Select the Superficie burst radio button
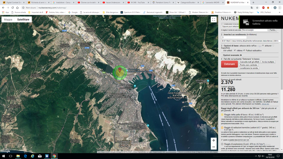The image size is (283, 159). point(273,46)
